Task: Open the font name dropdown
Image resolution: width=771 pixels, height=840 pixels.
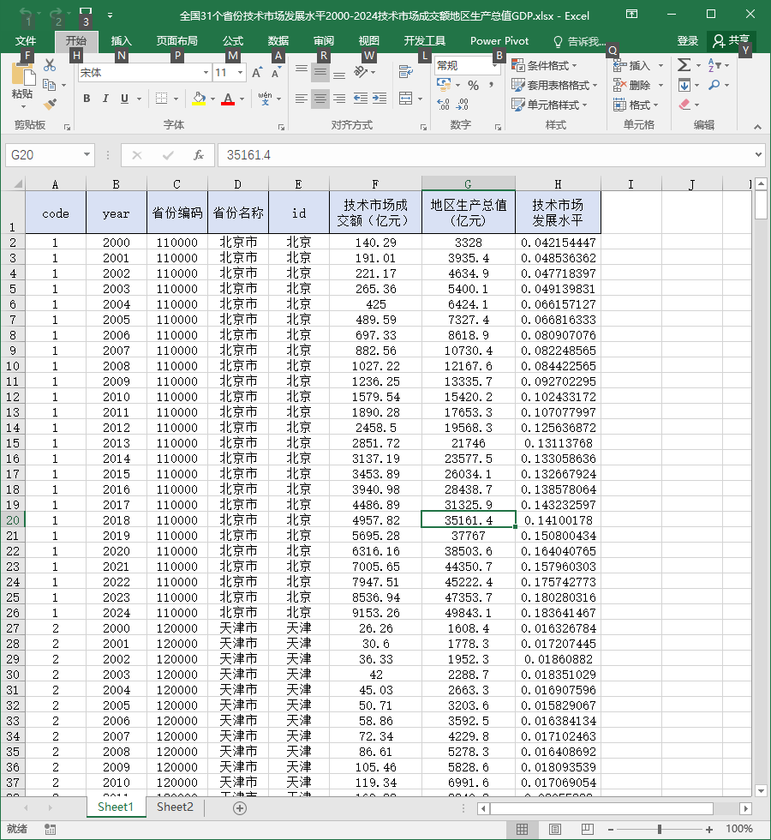Action: coord(206,72)
